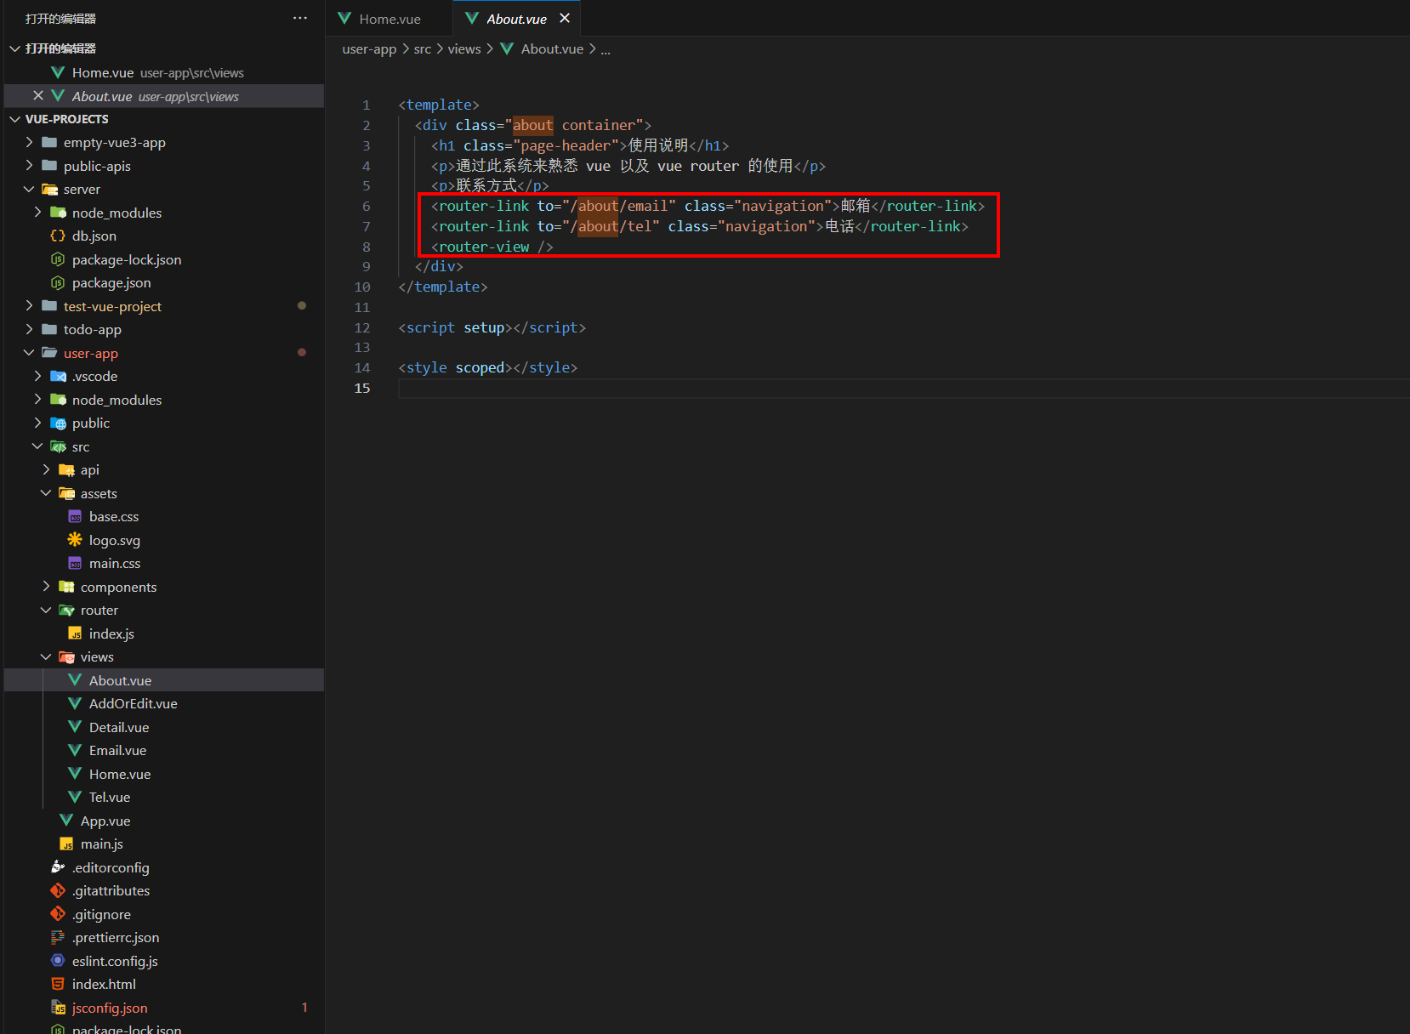This screenshot has height=1034, width=1410.
Task: Open db.json file icon
Action: pos(58,236)
